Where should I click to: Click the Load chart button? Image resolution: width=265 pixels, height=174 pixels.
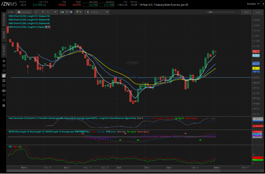coord(258,12)
